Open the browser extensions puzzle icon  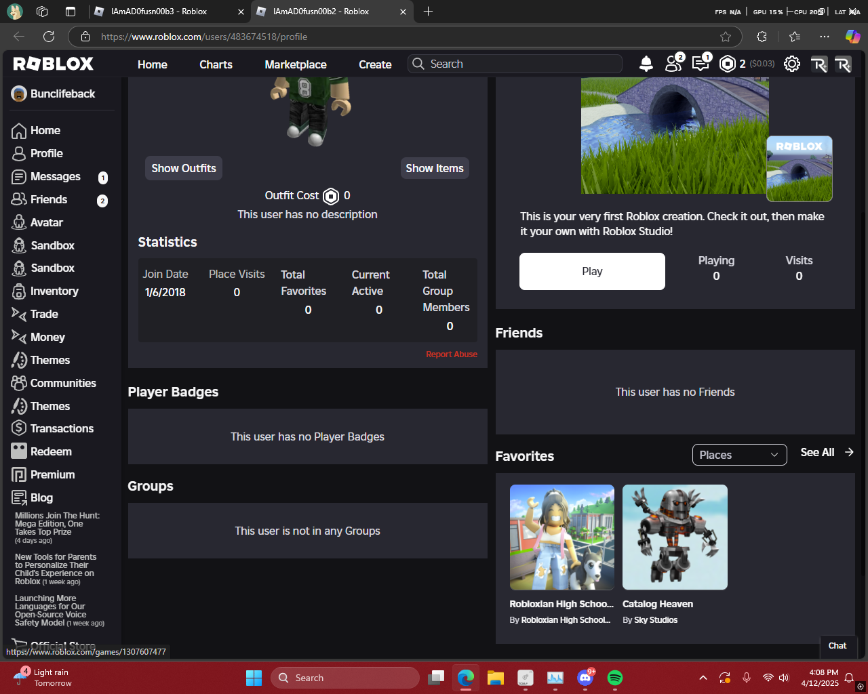762,37
